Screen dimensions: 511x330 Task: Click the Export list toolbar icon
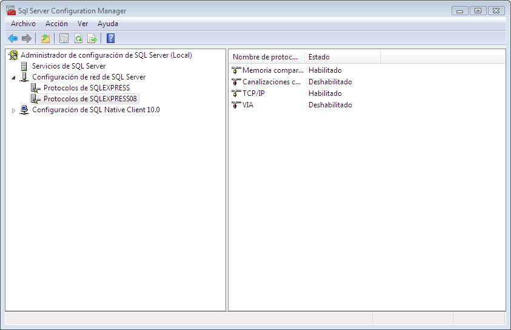pos(92,38)
